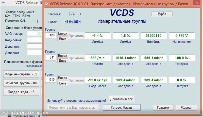The height and width of the screenshot is (117, 203).
Task: Close the measuring groups window
Action: (196, 3)
